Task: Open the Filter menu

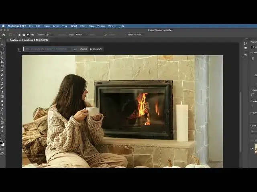Action: coord(83,26)
